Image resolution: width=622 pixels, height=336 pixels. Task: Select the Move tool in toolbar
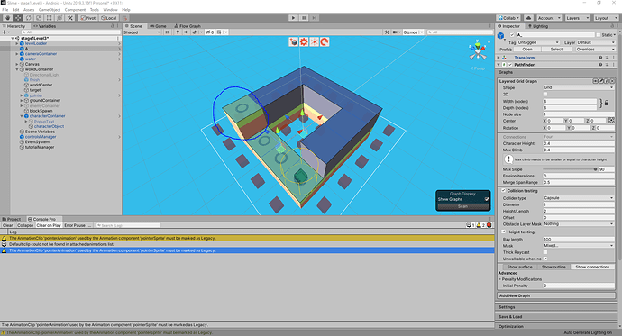coord(18,18)
